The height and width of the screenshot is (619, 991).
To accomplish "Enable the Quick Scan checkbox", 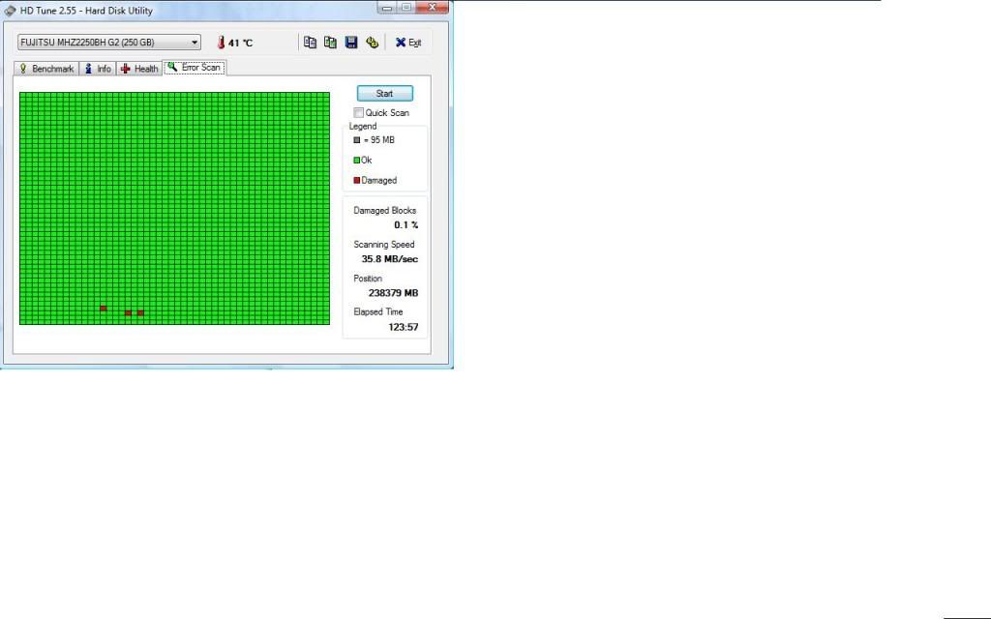I will (358, 112).
